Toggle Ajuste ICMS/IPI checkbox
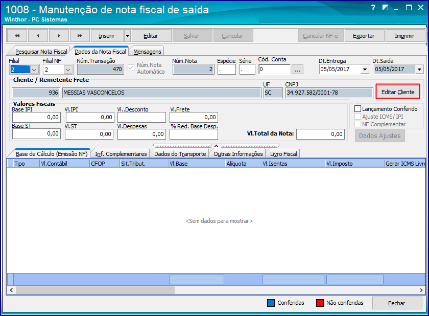429x316 pixels. point(357,117)
